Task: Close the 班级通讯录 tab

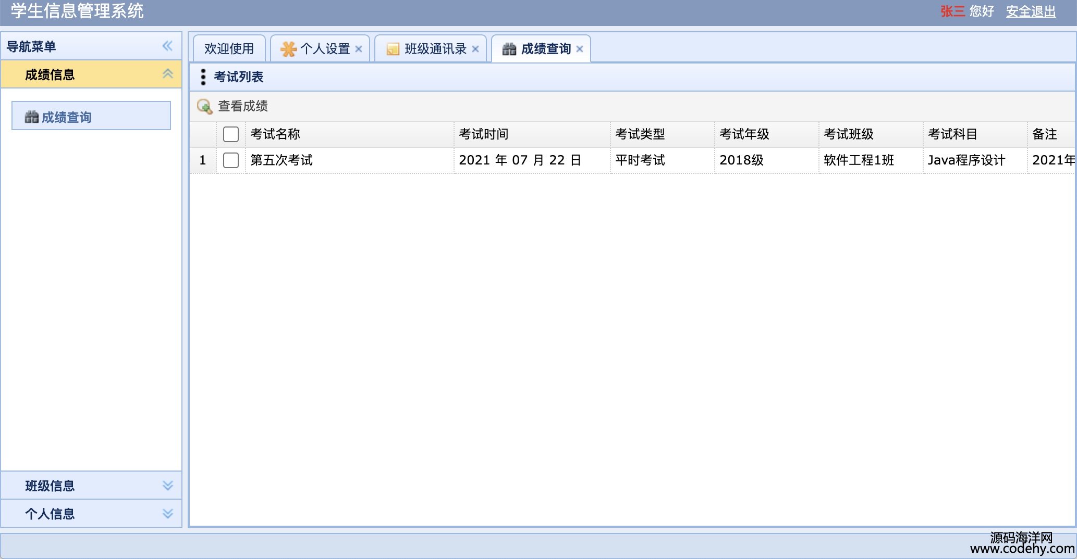Action: pyautogui.click(x=475, y=49)
